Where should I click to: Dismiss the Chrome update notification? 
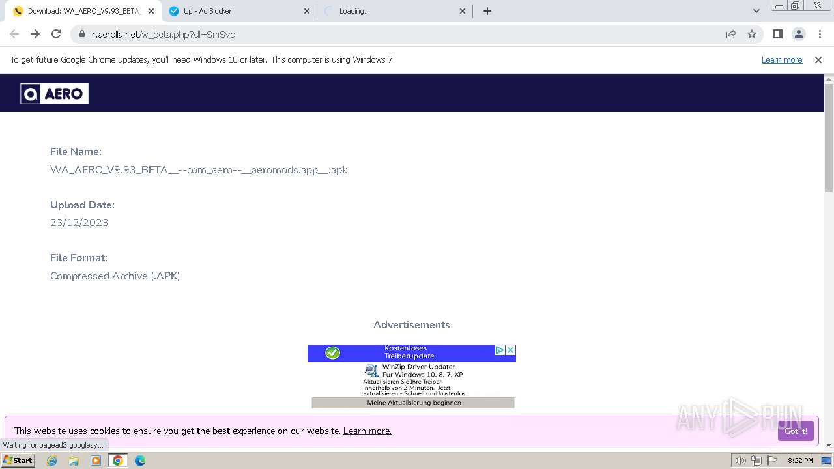818,60
